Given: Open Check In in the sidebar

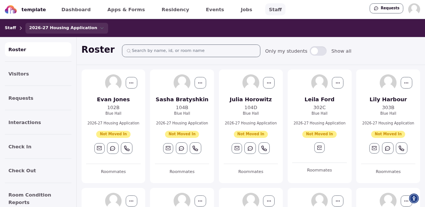Looking at the screenshot, I should coord(38,147).
